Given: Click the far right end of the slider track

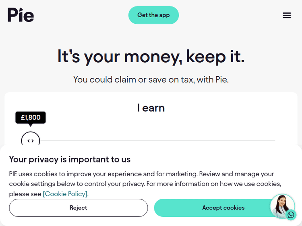Looking at the screenshot, I should tap(274, 141).
